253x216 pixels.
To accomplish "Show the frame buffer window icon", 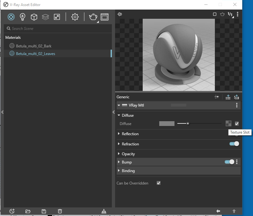I will (105, 17).
